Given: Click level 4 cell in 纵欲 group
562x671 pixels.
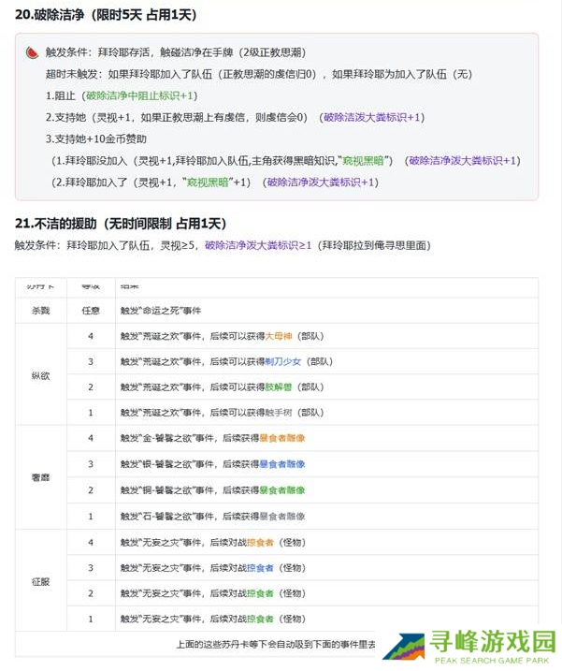Looking at the screenshot, I should (91, 336).
